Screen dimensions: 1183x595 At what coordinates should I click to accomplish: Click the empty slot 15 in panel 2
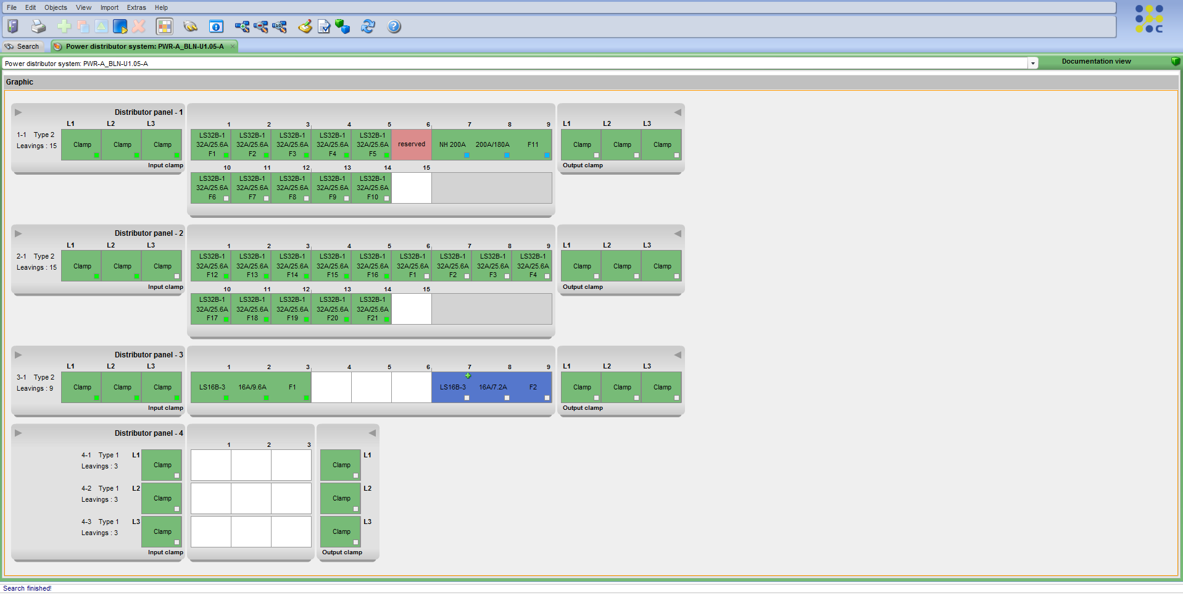pyautogui.click(x=411, y=309)
